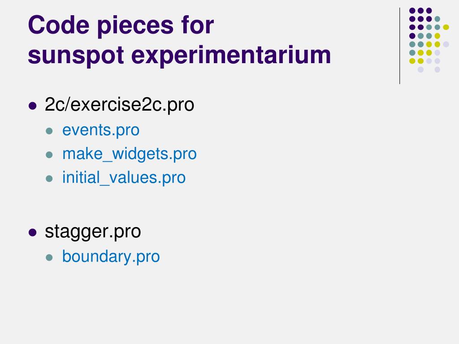Click the slide title 'Code pieces for'
The width and height of the screenshot is (459, 344).
121,25
